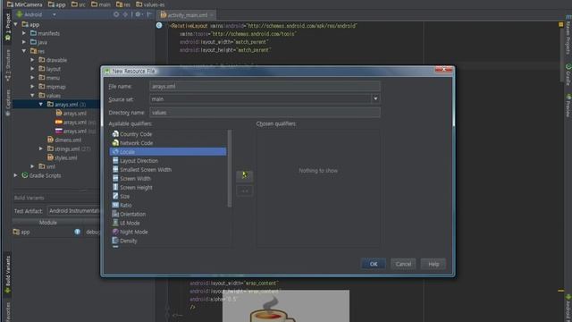572x322 pixels.
Task: Open the Gradle tool window tab
Action: tap(568, 74)
